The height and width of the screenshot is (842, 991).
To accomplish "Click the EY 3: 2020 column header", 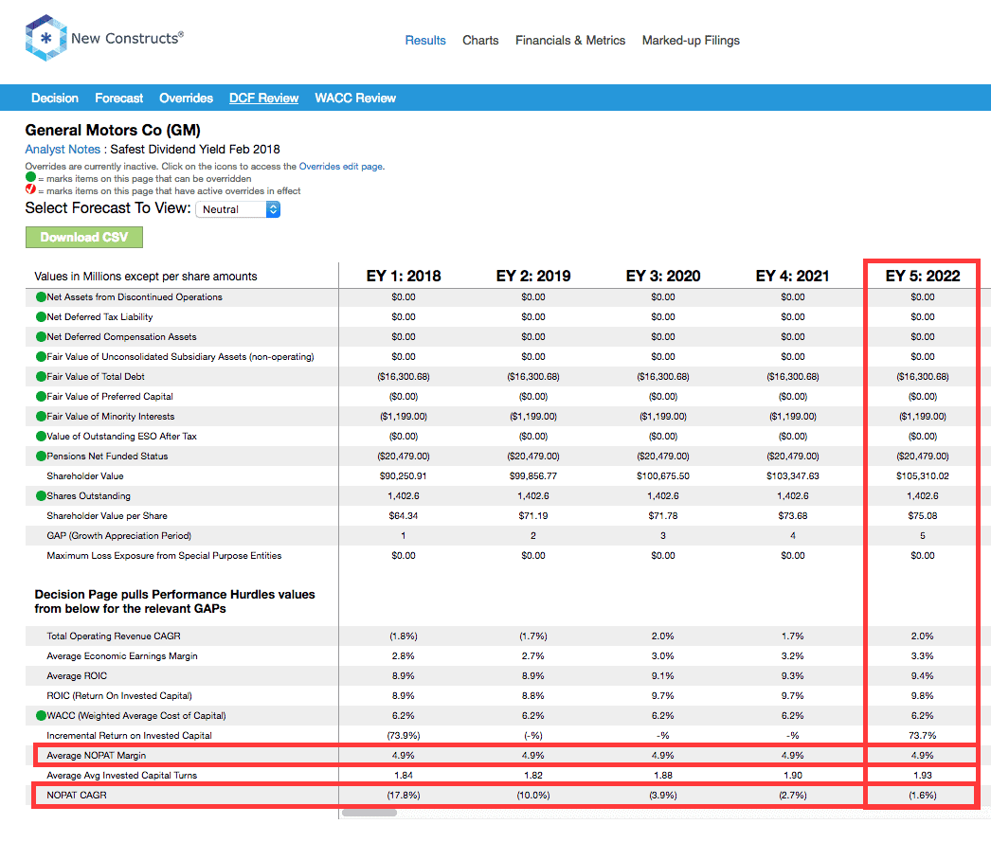I will coord(663,276).
